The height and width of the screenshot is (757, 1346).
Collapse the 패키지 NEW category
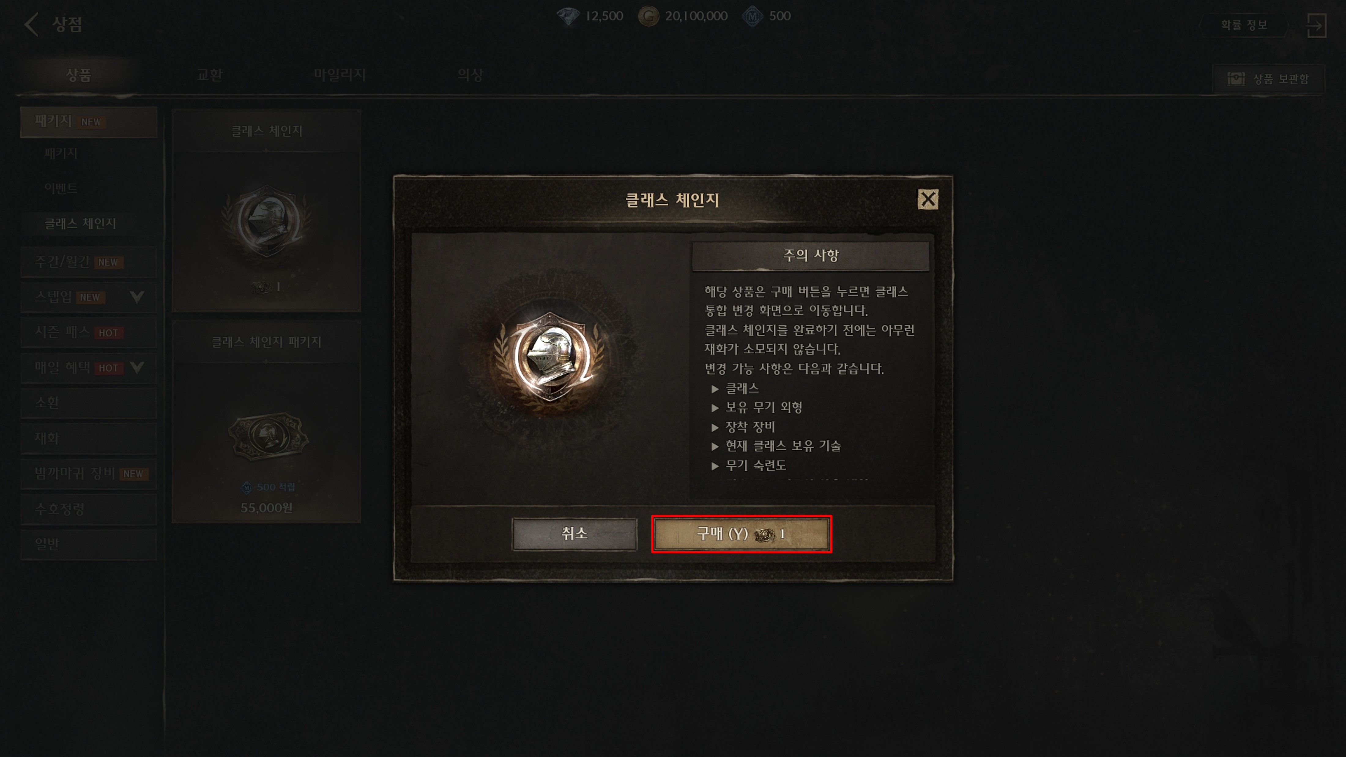(89, 122)
